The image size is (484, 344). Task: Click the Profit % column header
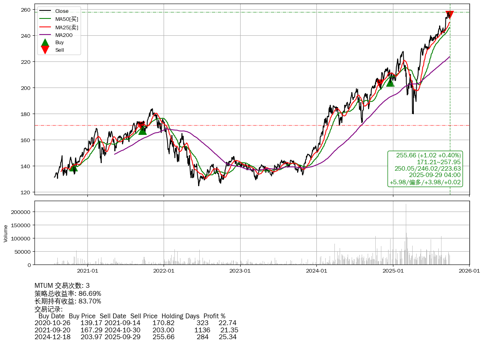pyautogui.click(x=214, y=316)
